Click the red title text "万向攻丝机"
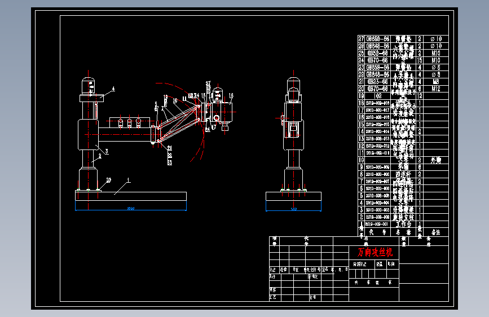Screen dimensions: 489x317 pyautogui.click(x=375, y=252)
